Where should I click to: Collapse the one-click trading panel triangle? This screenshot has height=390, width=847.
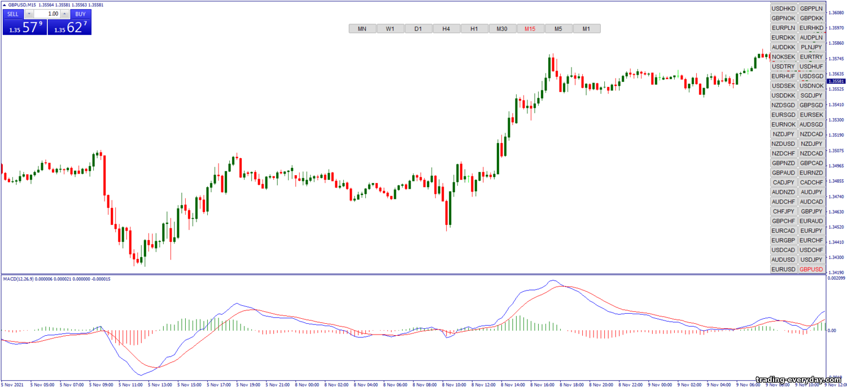[5, 5]
